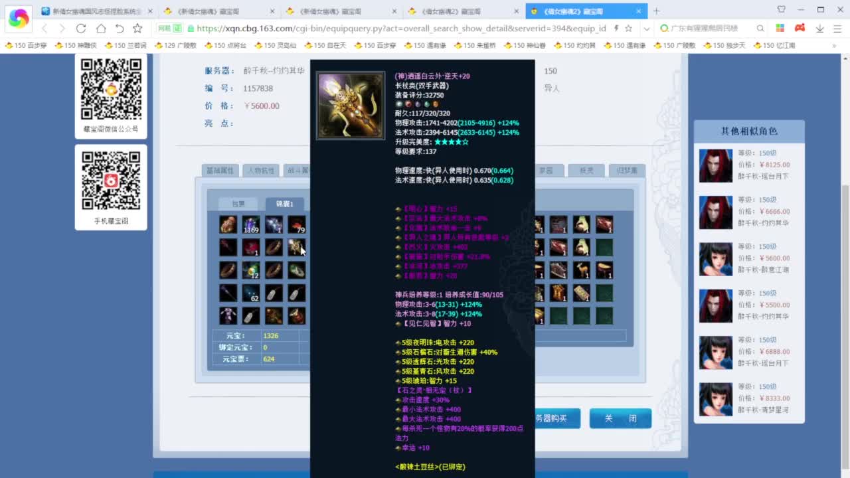Switch to the 归梦集 tab
Viewport: 850px width, 478px height.
pyautogui.click(x=627, y=171)
